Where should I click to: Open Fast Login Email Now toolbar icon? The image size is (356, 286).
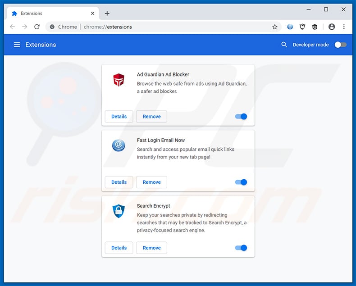tap(290, 27)
